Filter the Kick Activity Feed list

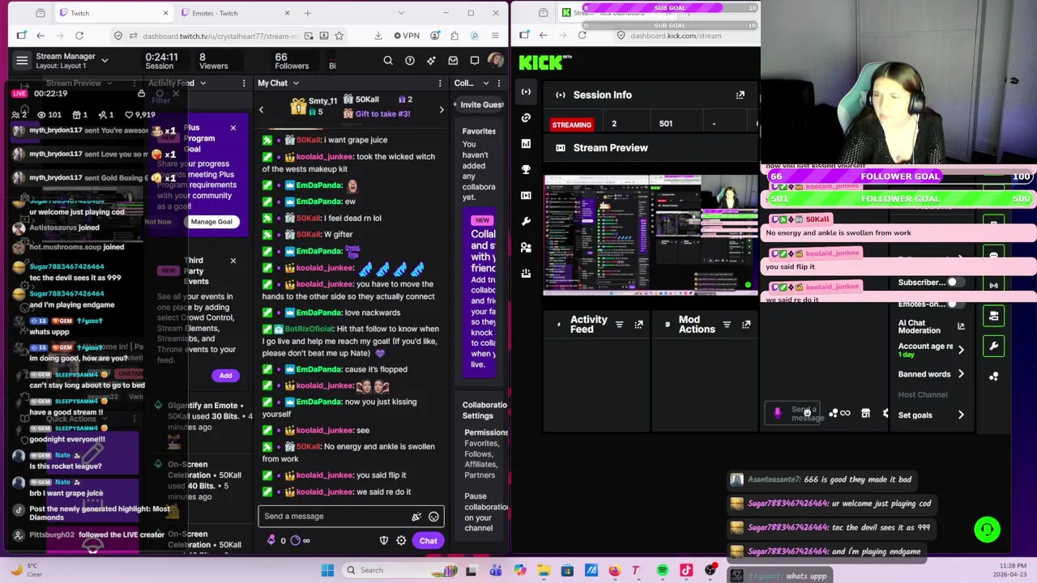click(619, 325)
